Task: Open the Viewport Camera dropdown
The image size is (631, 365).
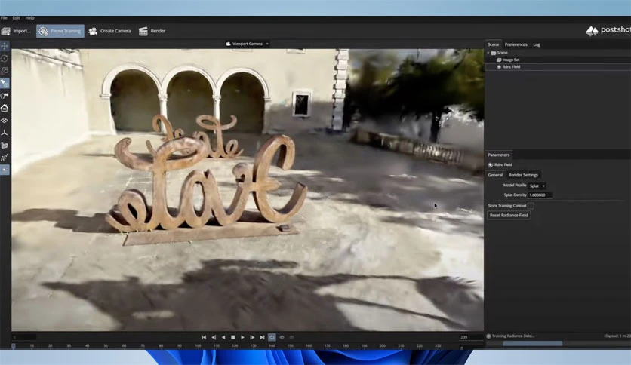Action: (x=247, y=44)
